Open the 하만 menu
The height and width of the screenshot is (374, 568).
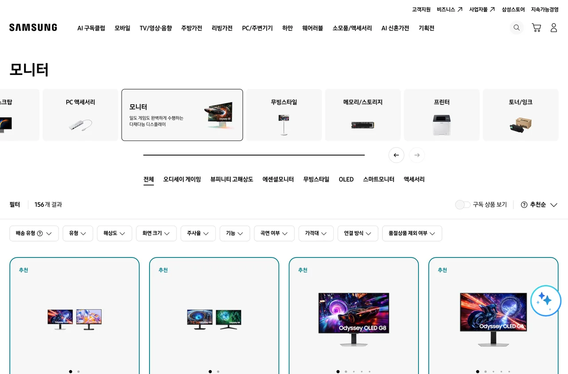(x=288, y=28)
